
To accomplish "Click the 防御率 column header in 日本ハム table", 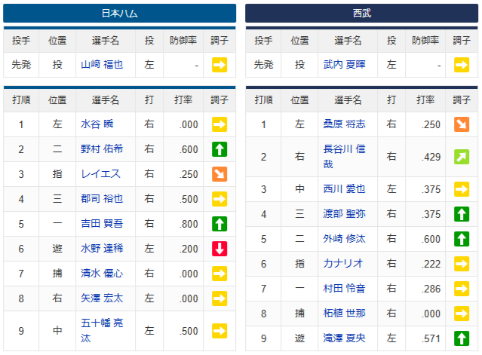I will pyautogui.click(x=183, y=41).
